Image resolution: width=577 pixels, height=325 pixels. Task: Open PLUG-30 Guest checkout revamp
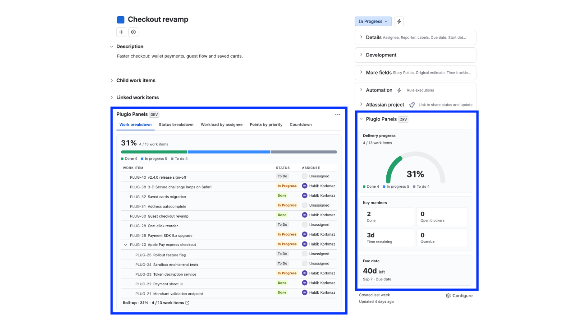point(159,216)
